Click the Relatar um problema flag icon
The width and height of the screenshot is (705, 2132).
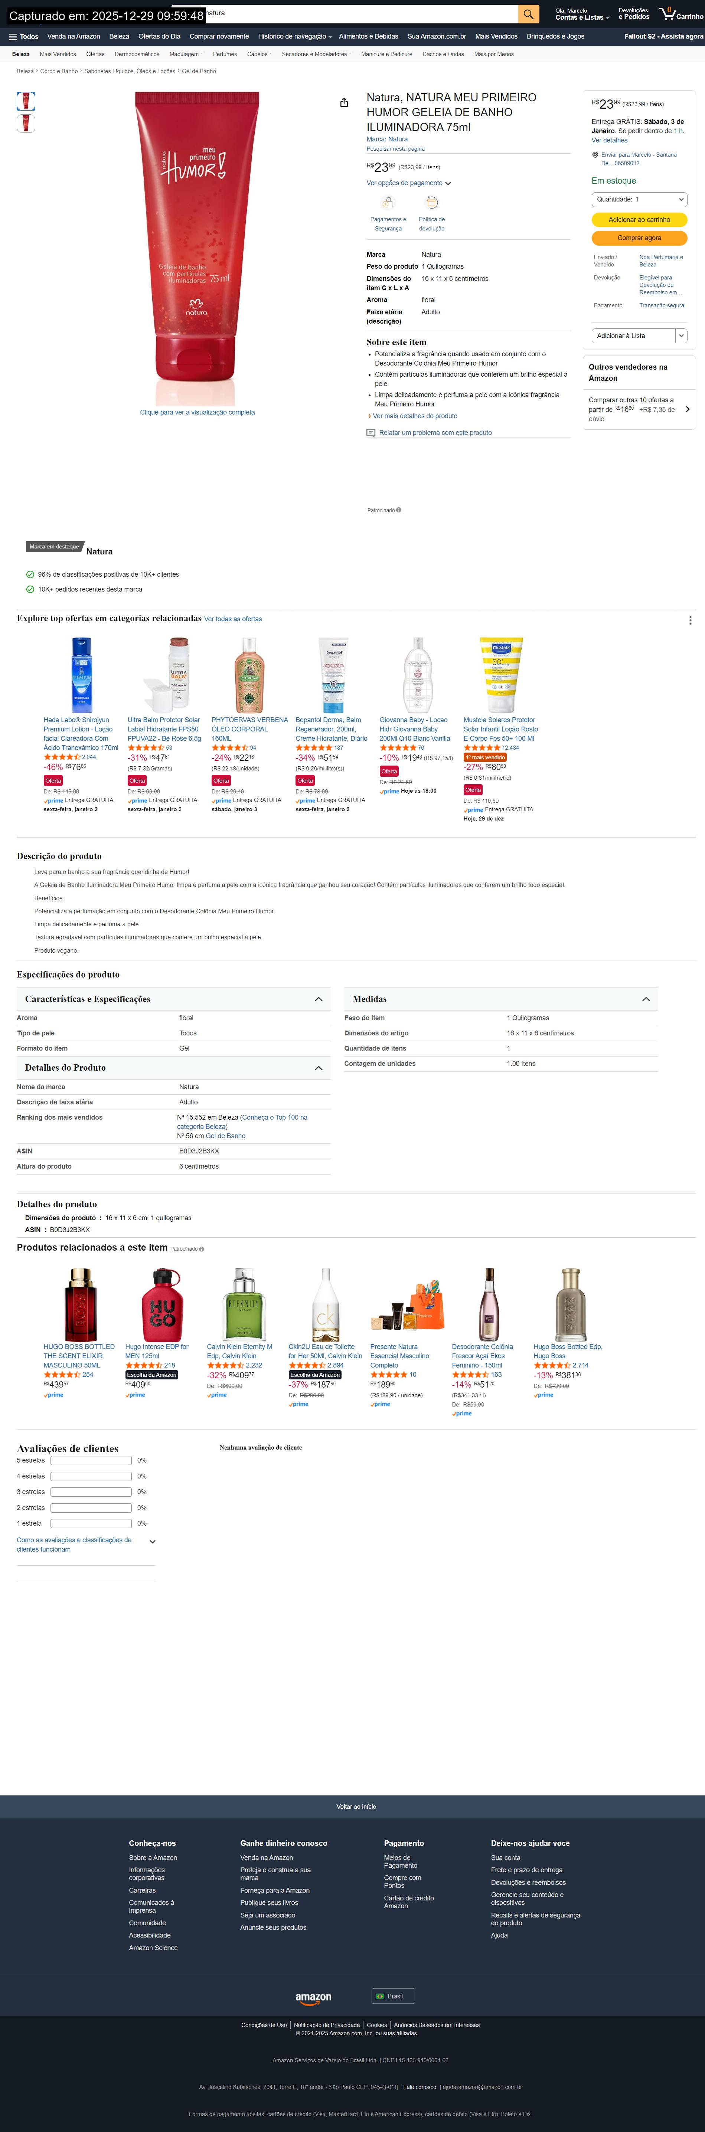point(371,433)
